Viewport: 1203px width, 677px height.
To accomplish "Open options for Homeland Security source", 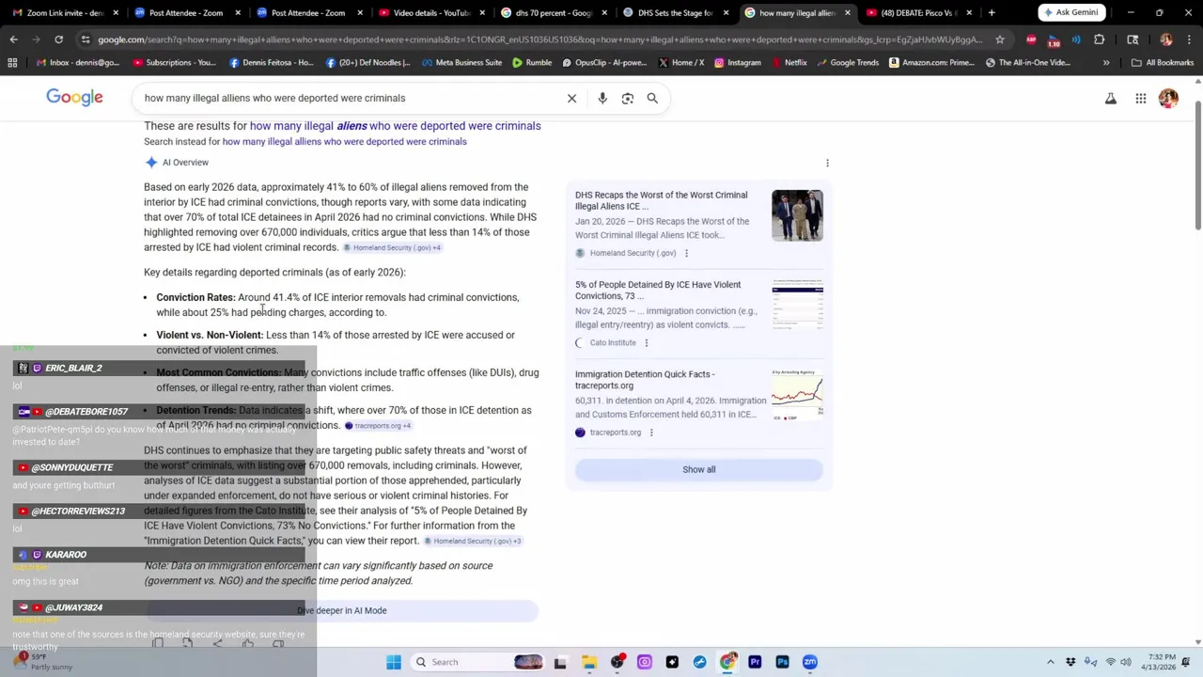I will coord(686,253).
